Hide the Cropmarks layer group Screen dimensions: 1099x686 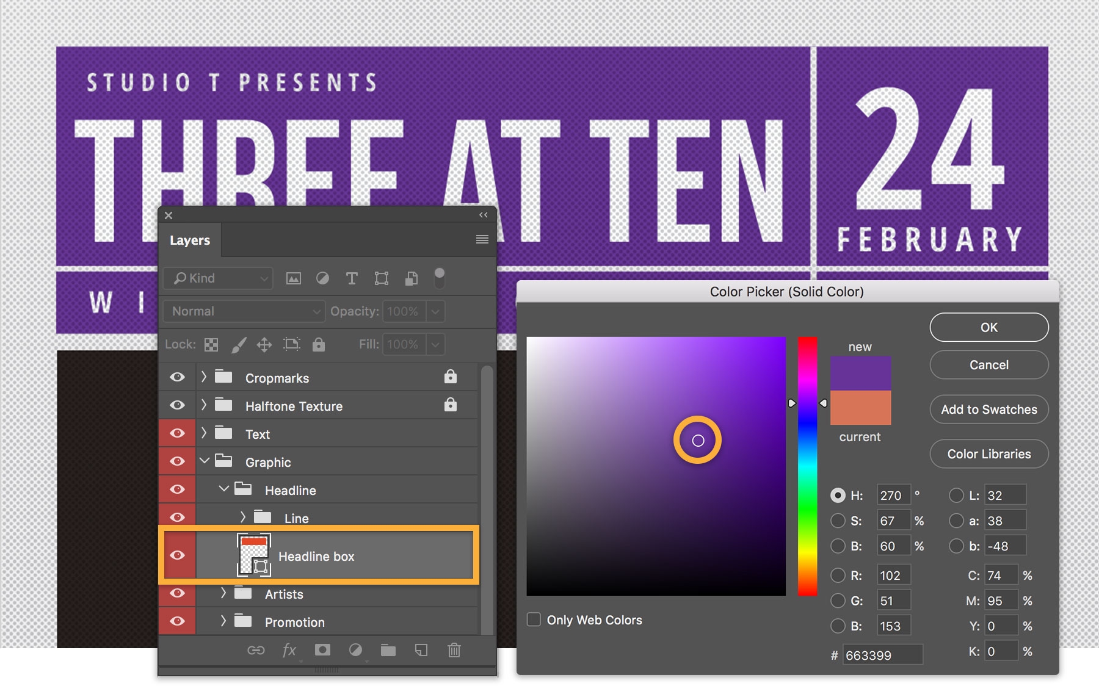click(178, 378)
